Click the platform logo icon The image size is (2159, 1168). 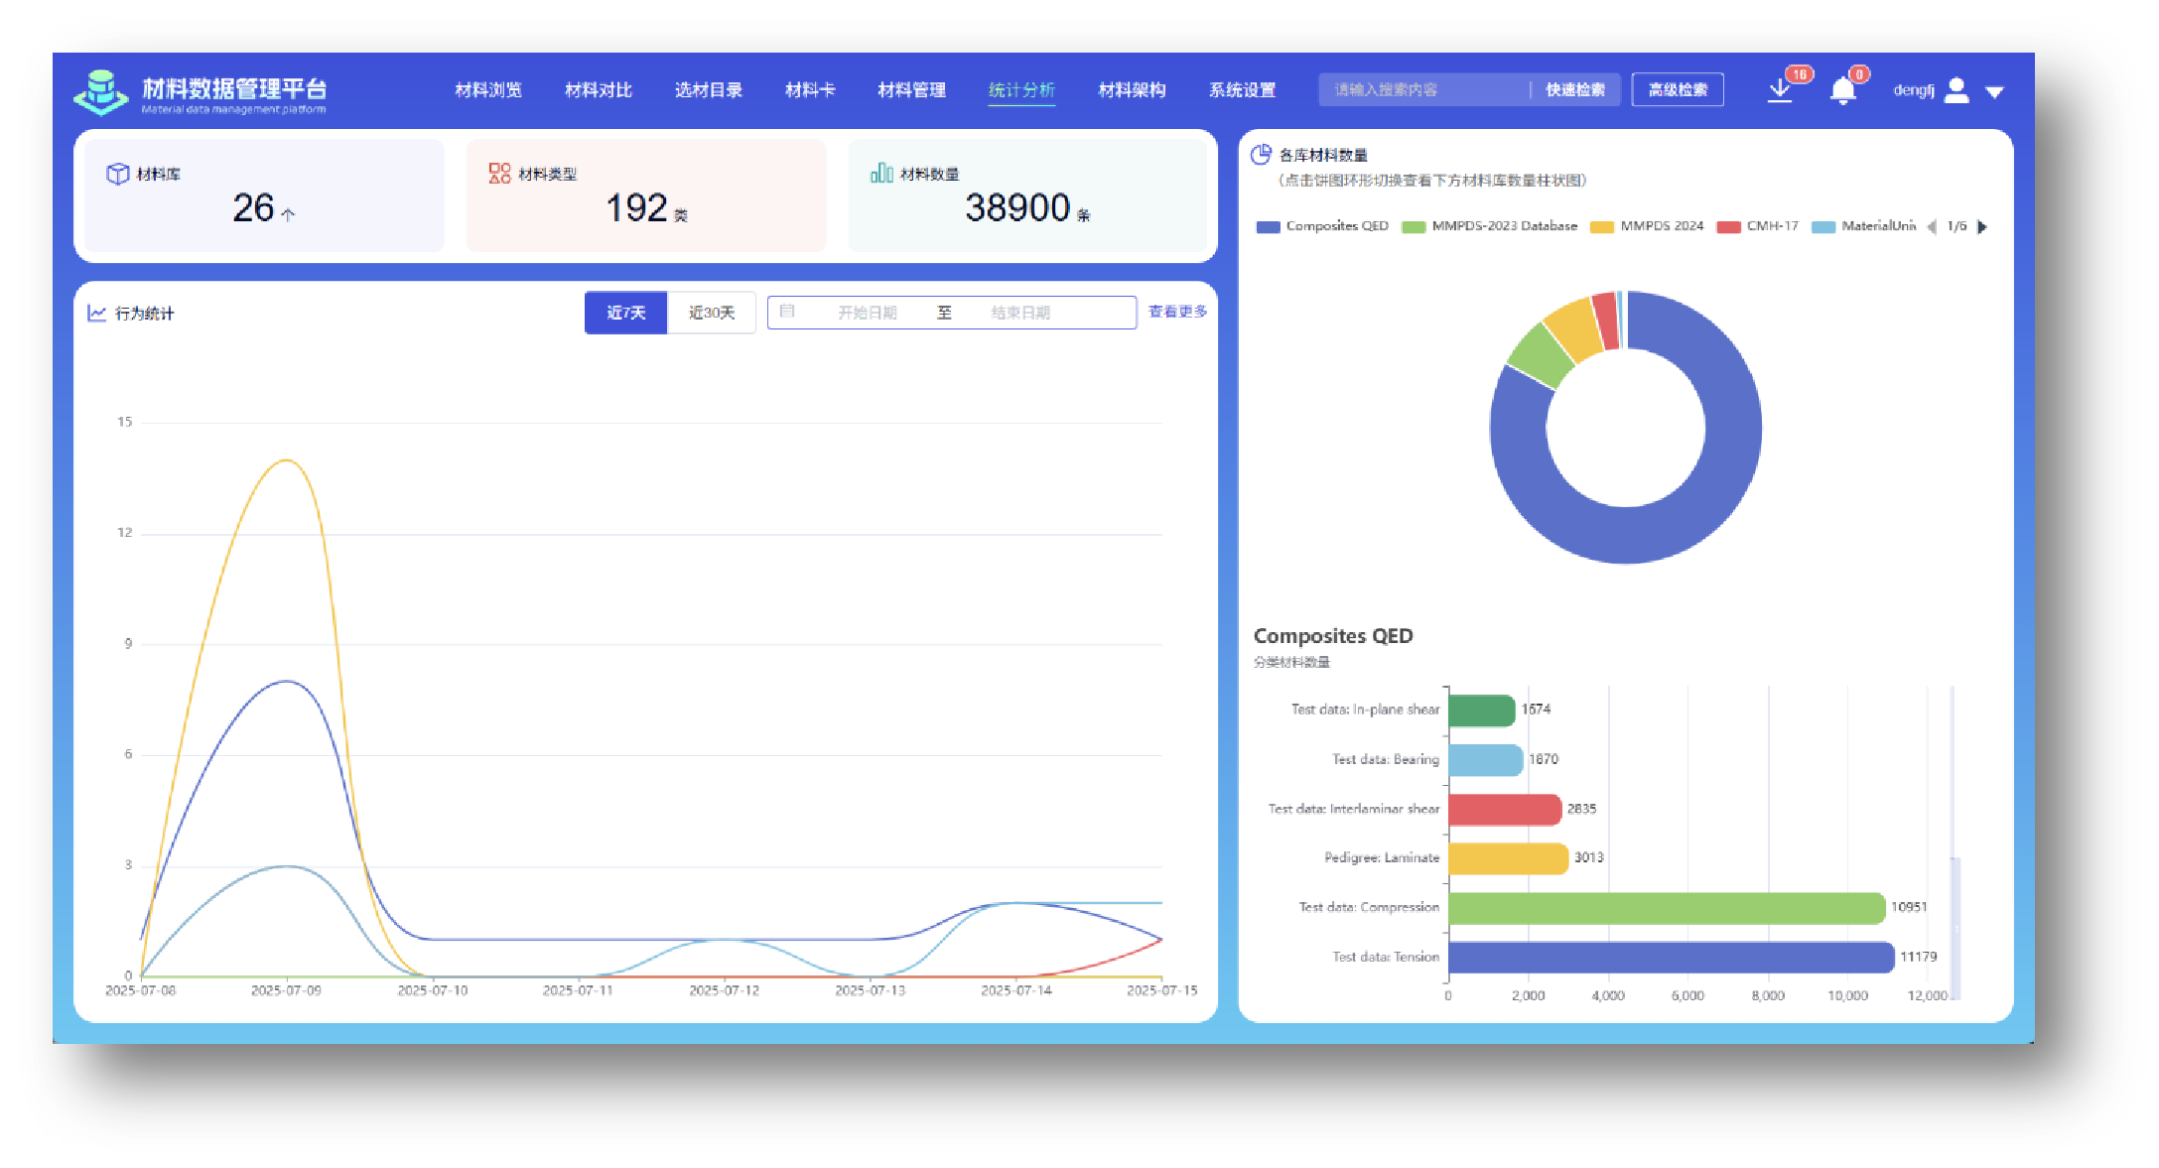click(100, 91)
